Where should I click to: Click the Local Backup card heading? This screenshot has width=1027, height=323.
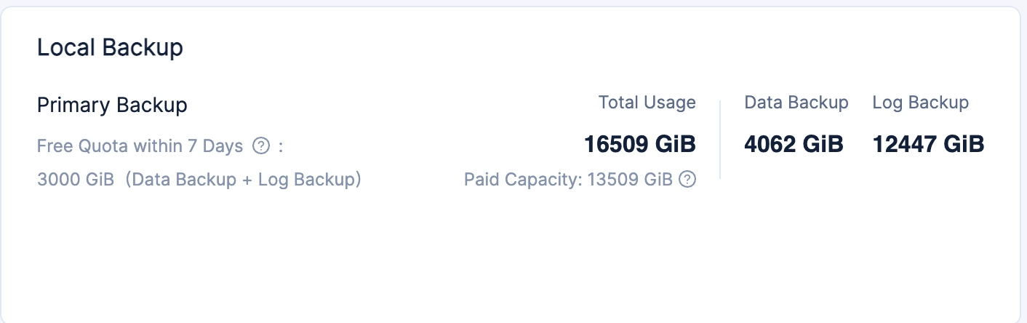coord(110,48)
